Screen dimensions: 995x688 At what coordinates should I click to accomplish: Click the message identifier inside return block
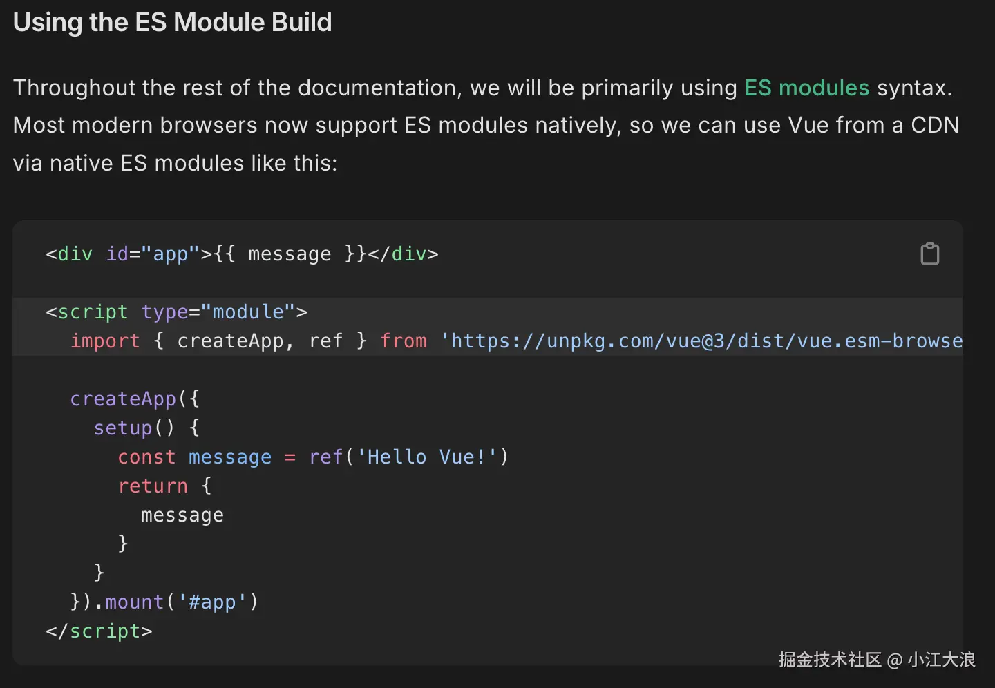[182, 515]
